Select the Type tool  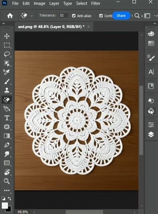coord(7,118)
